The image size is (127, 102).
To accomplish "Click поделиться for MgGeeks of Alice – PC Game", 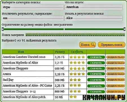I will click(115, 86).
